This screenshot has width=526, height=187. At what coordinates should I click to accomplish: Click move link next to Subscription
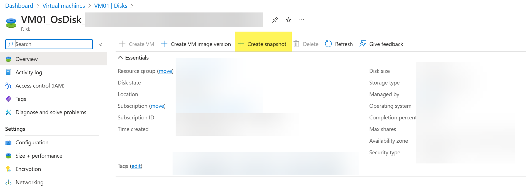pos(157,106)
